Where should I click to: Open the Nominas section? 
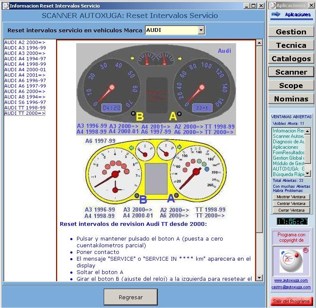tap(291, 99)
